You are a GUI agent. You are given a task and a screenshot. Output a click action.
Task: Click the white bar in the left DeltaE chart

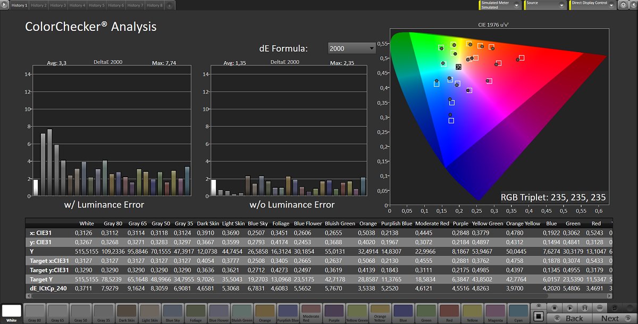36,188
